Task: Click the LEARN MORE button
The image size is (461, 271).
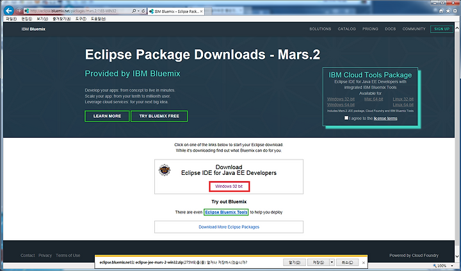Action: (107, 116)
